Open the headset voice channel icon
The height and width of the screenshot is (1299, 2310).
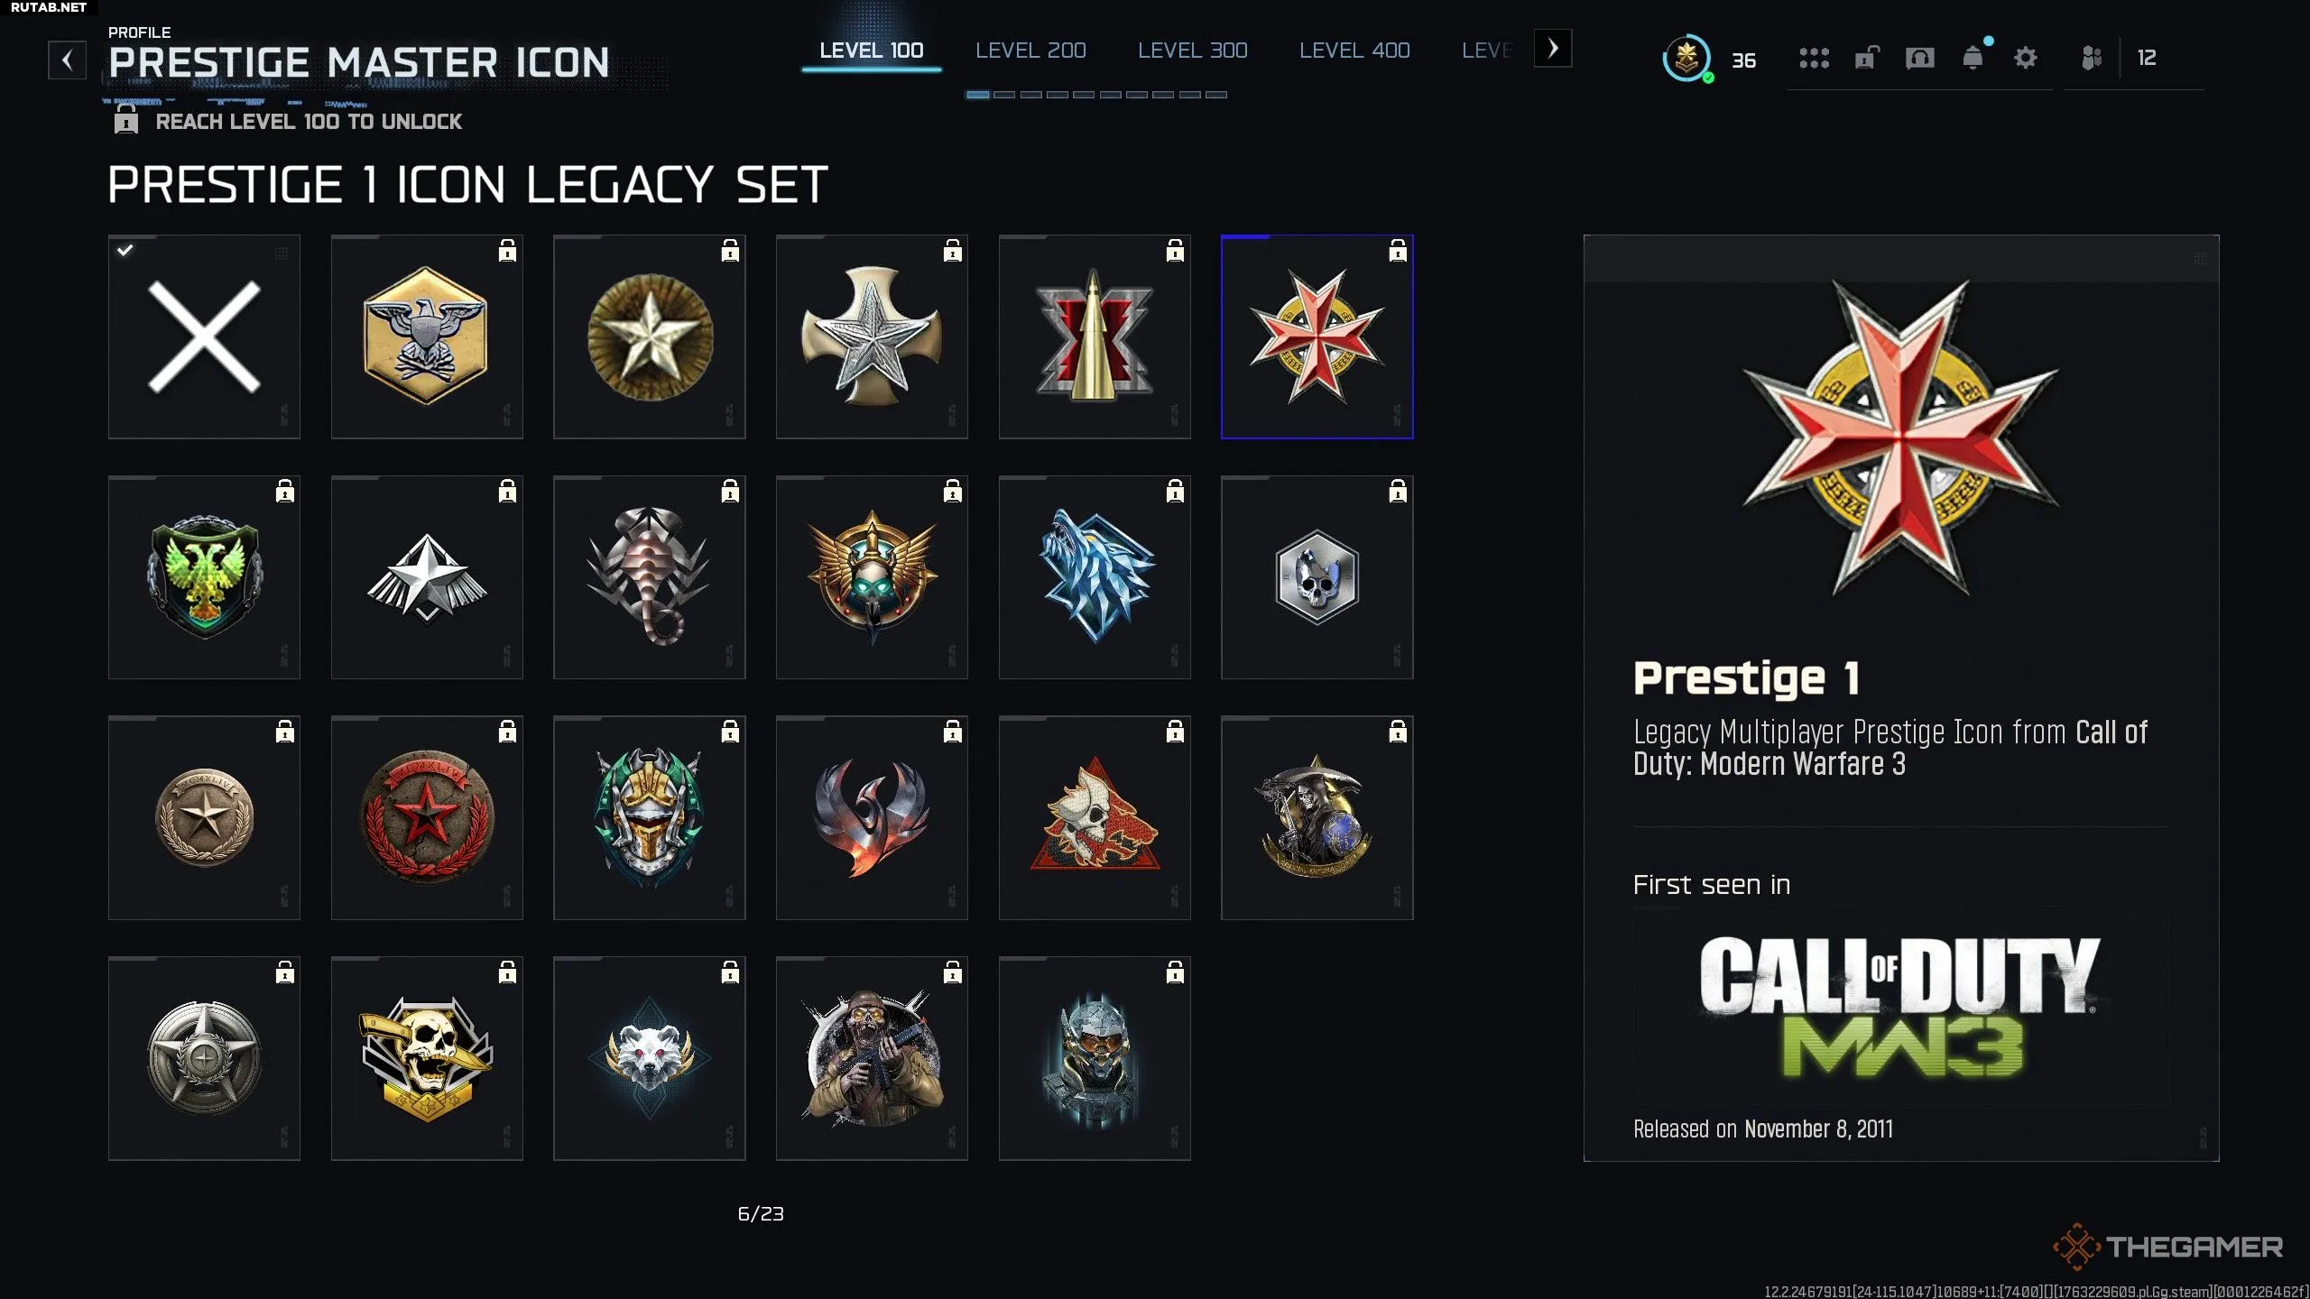click(x=1919, y=59)
